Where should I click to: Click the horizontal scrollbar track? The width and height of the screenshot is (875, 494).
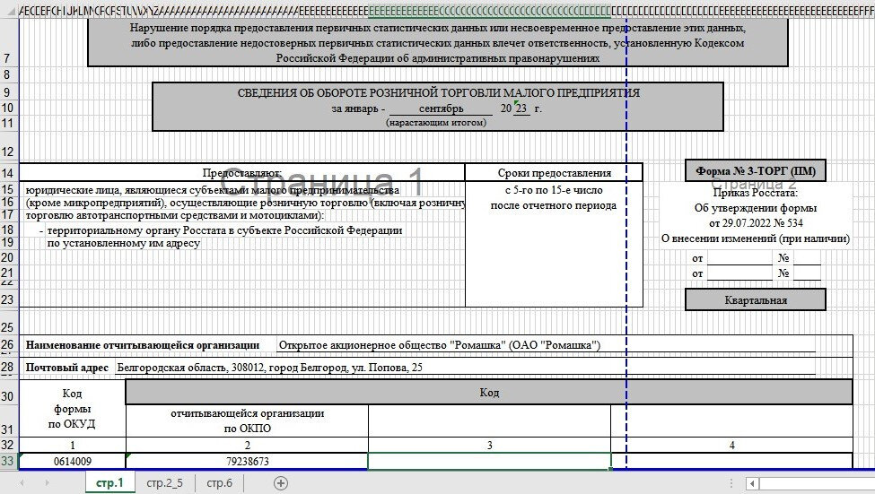817,483
